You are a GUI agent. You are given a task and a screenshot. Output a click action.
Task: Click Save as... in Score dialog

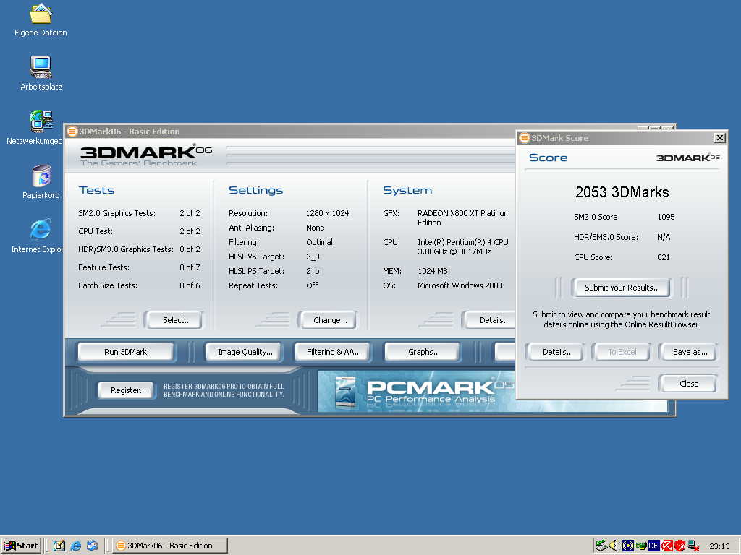[689, 352]
